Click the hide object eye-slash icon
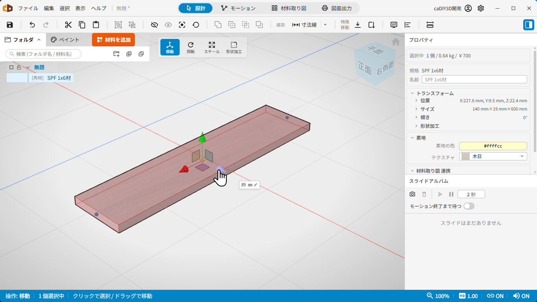537x302 pixels. pos(154,25)
